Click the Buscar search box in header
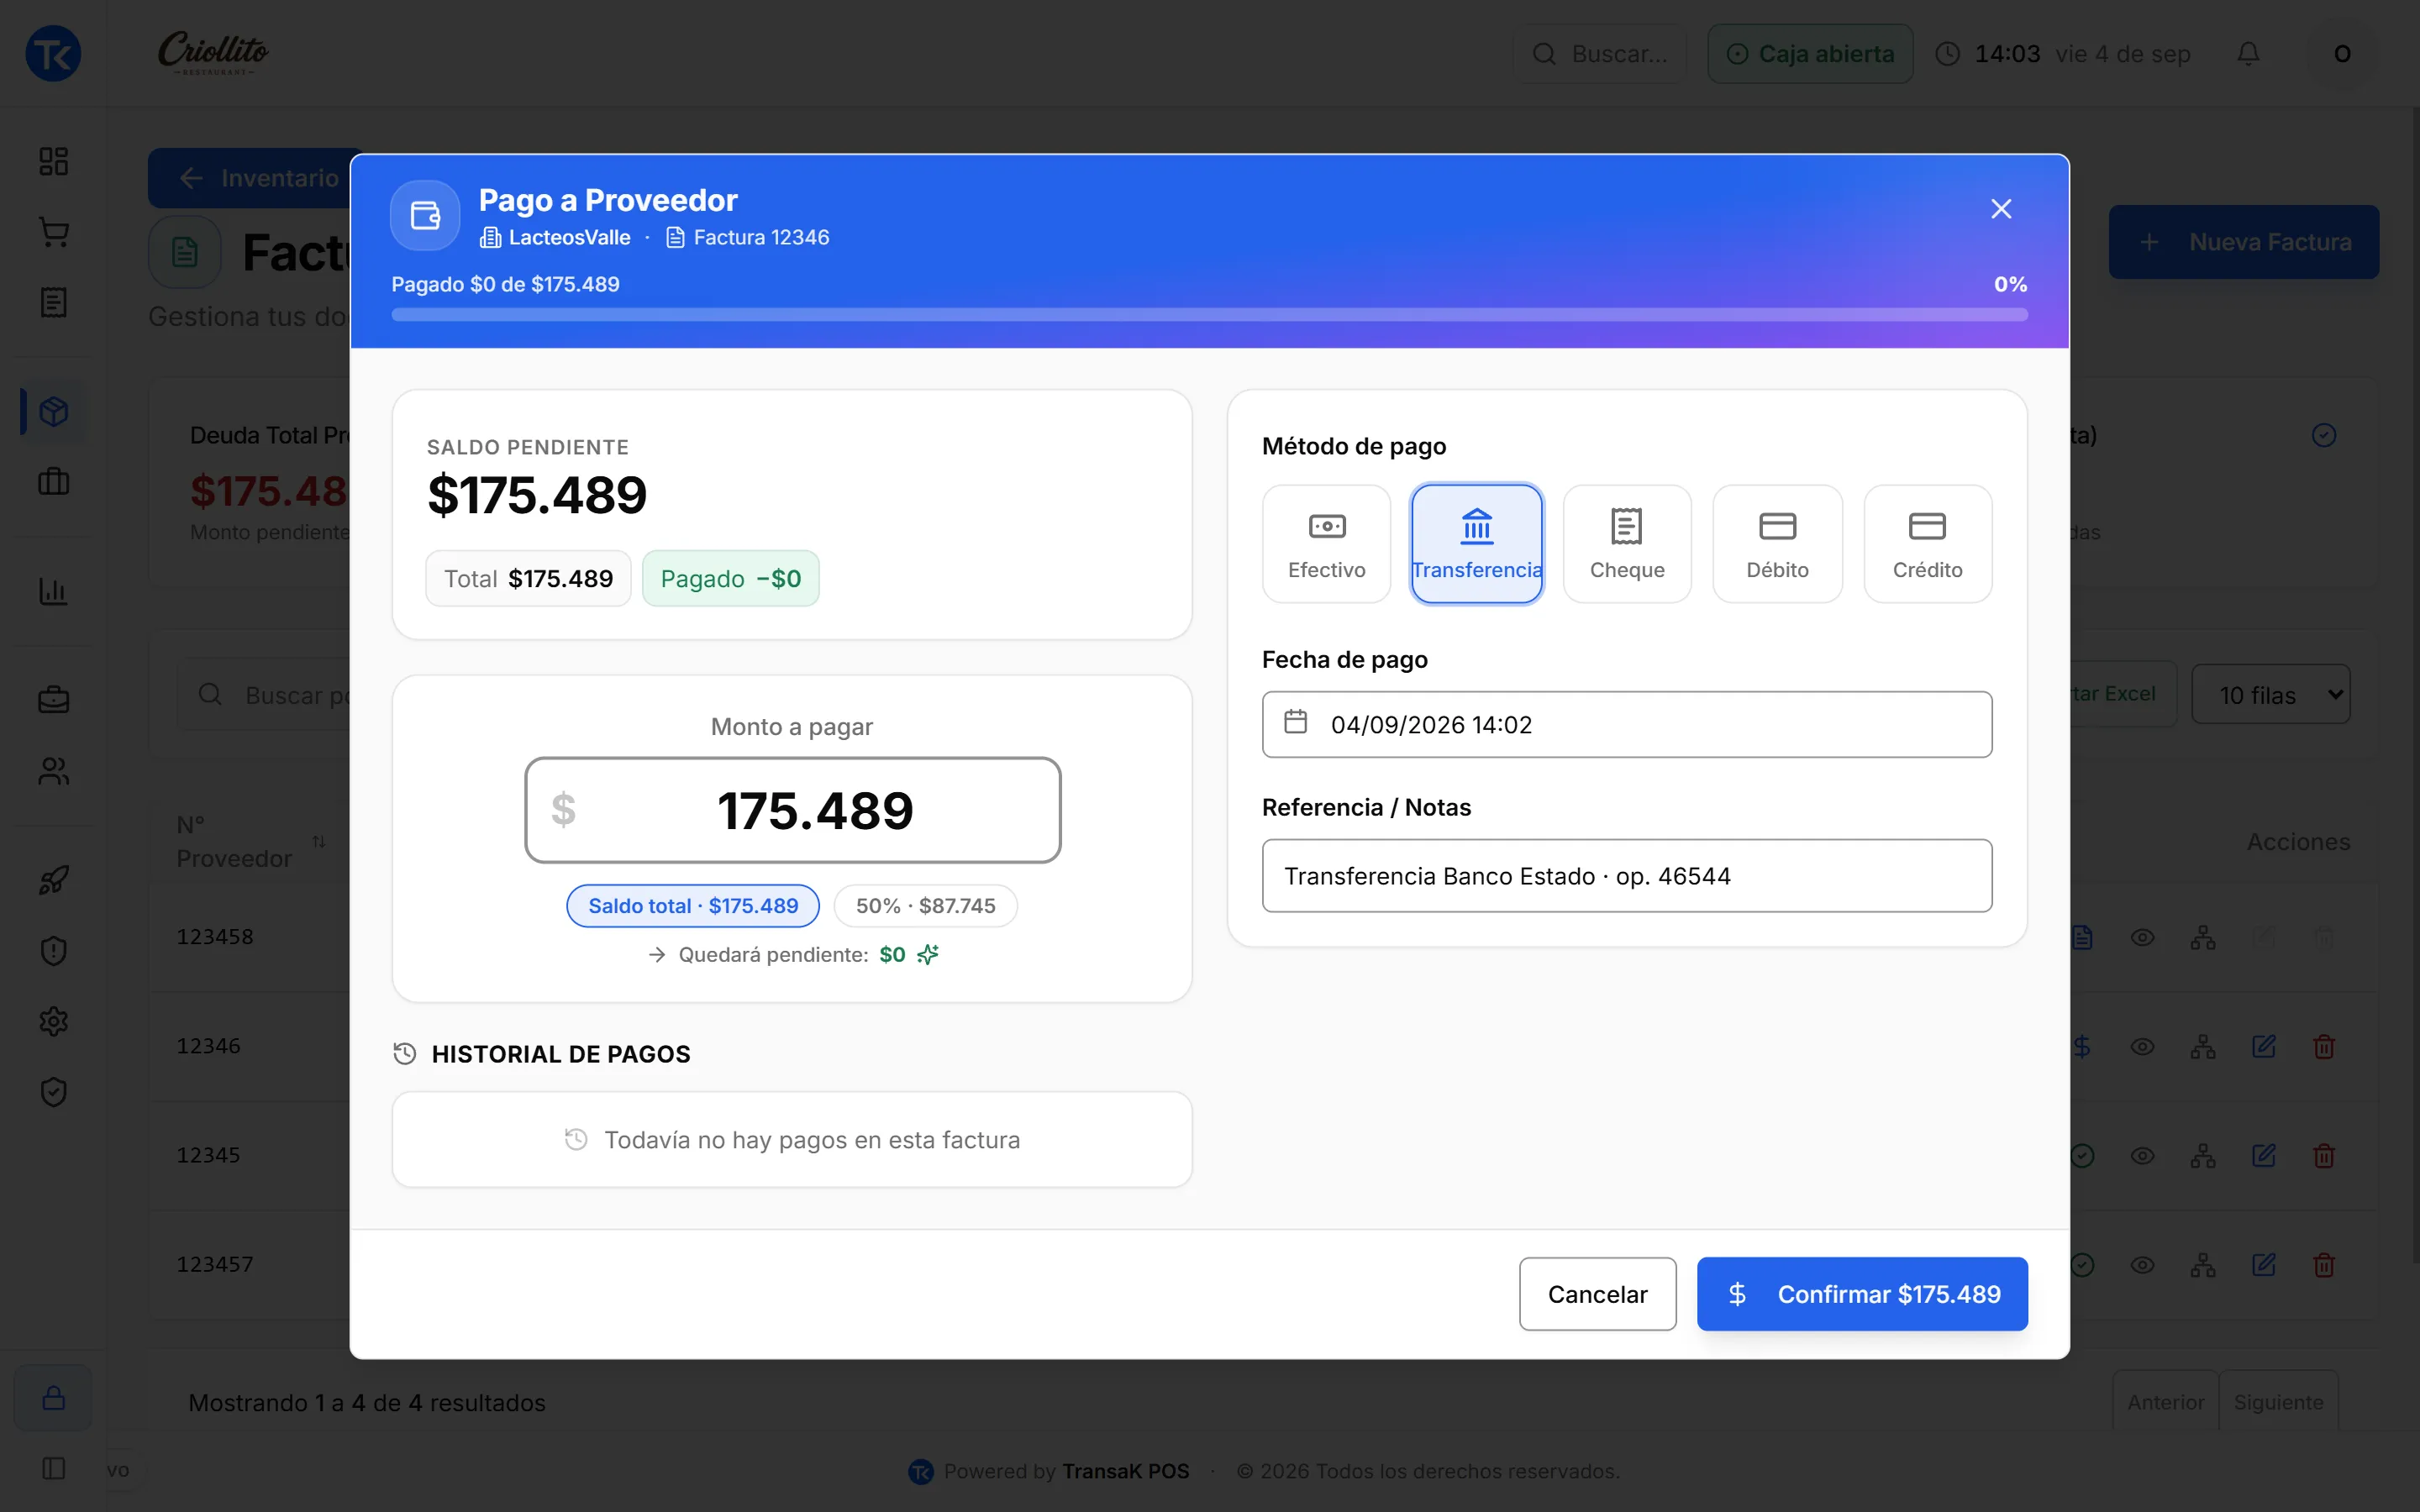The width and height of the screenshot is (2420, 1512). pyautogui.click(x=1600, y=54)
